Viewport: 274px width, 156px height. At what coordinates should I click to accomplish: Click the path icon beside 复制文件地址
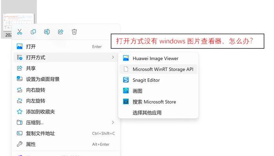[20, 133]
